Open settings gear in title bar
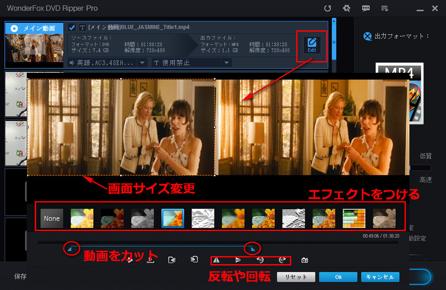This screenshot has width=446, height=290. coord(347,8)
